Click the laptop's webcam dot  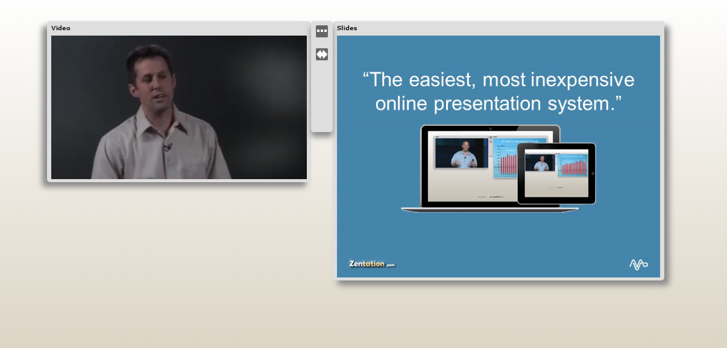click(490, 128)
